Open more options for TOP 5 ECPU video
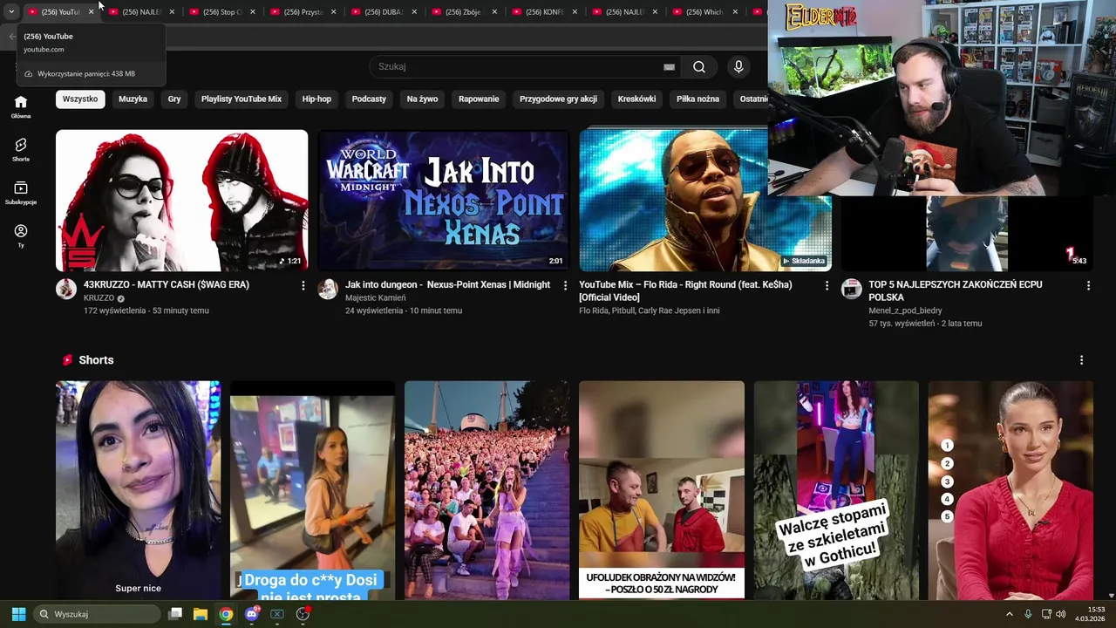 (1088, 286)
